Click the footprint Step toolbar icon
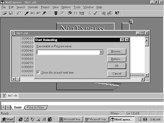Image resolution: width=164 pixels, height=123 pixels. coord(27,13)
